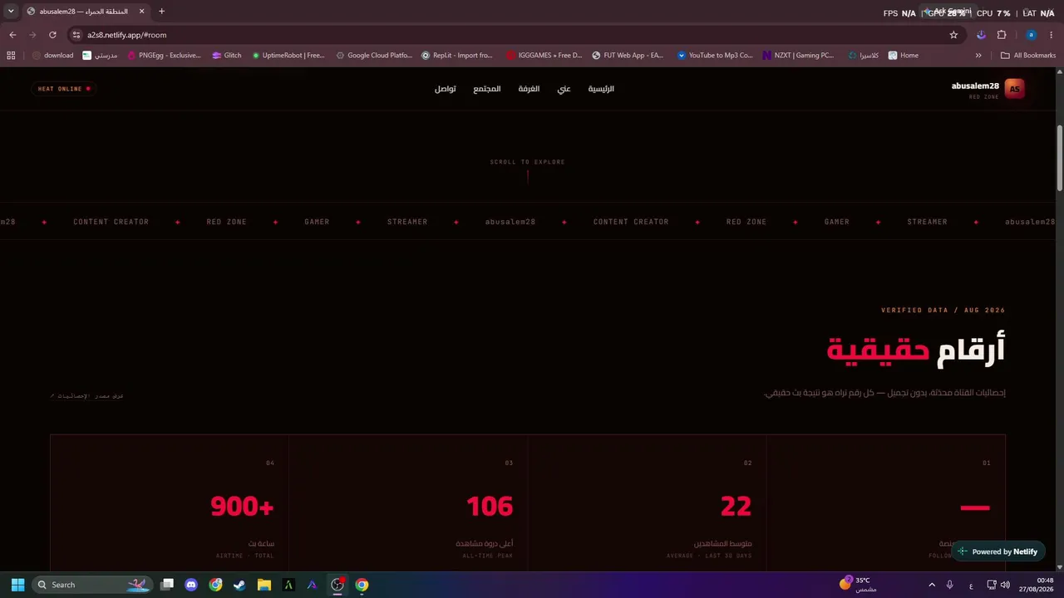Open the NZXT Gaming PC bookmark
Image resolution: width=1064 pixels, height=598 pixels.
pos(798,56)
